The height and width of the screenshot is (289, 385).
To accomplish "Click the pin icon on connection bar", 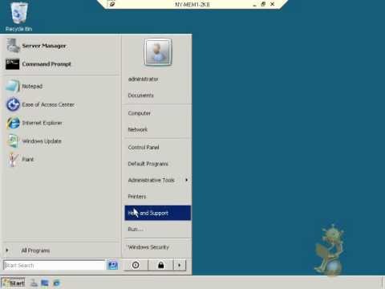I will [112, 4].
